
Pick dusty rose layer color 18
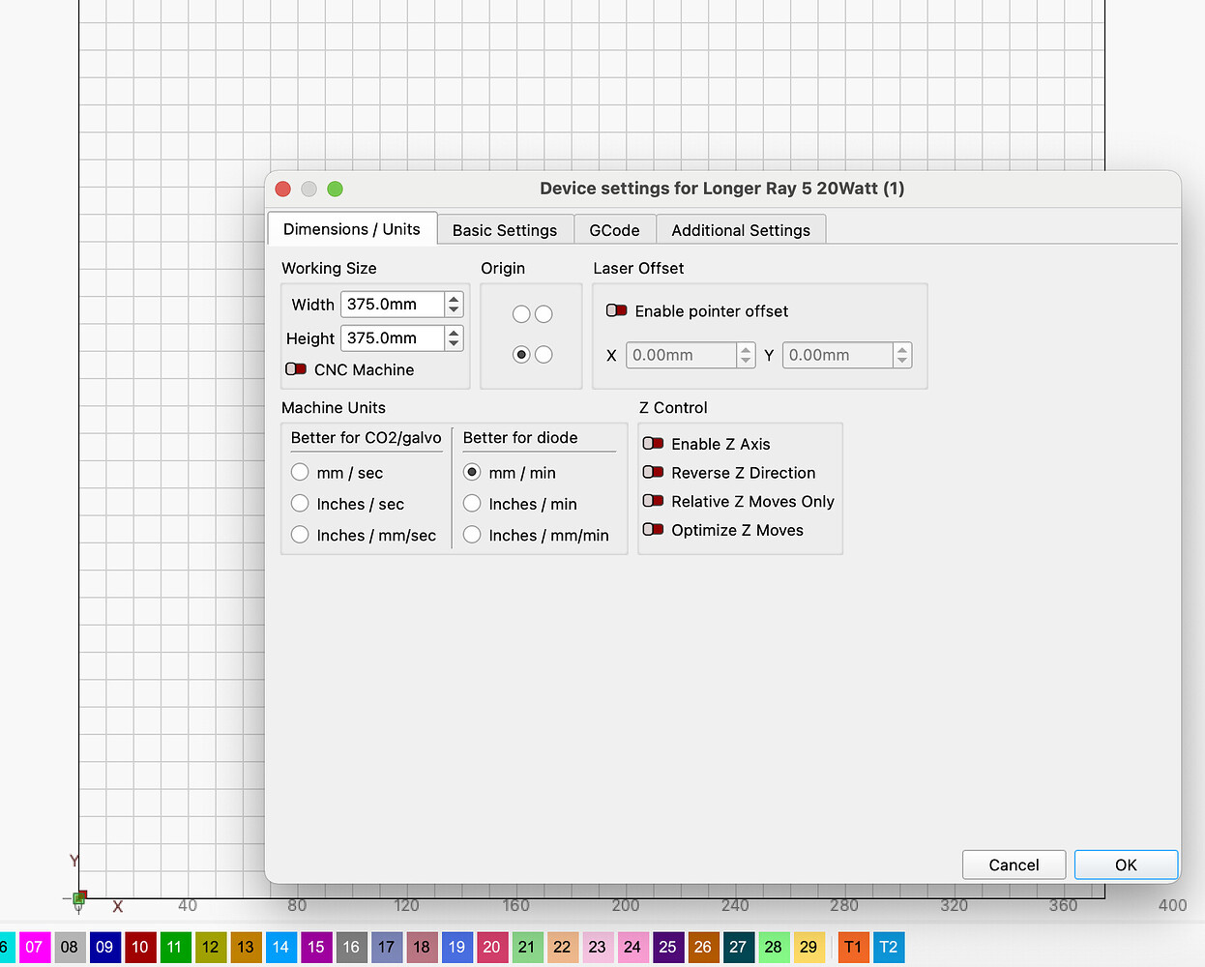[x=422, y=947]
